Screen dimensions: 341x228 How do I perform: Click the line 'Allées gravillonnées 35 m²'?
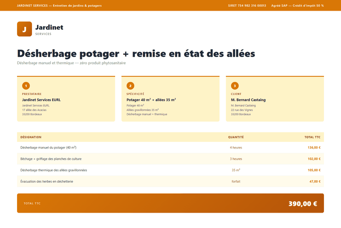coord(142,110)
